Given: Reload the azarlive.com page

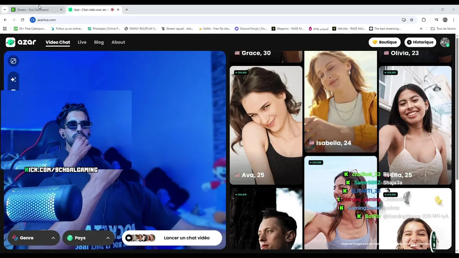Looking at the screenshot, I should (x=22, y=20).
